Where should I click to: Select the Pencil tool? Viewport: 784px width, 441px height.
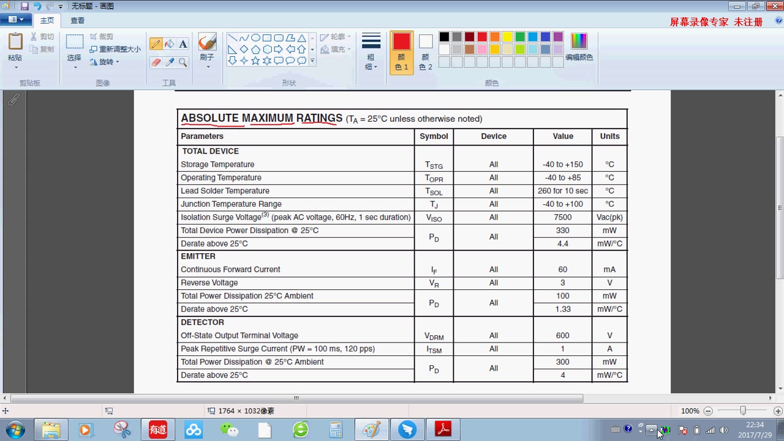pos(156,44)
